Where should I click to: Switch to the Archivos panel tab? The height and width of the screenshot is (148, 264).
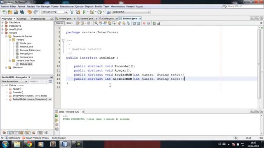[x=22, y=18]
